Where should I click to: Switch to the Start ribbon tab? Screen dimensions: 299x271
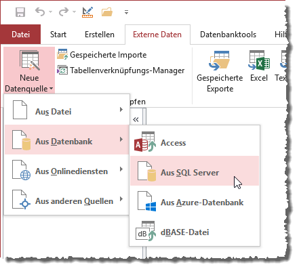[58, 35]
